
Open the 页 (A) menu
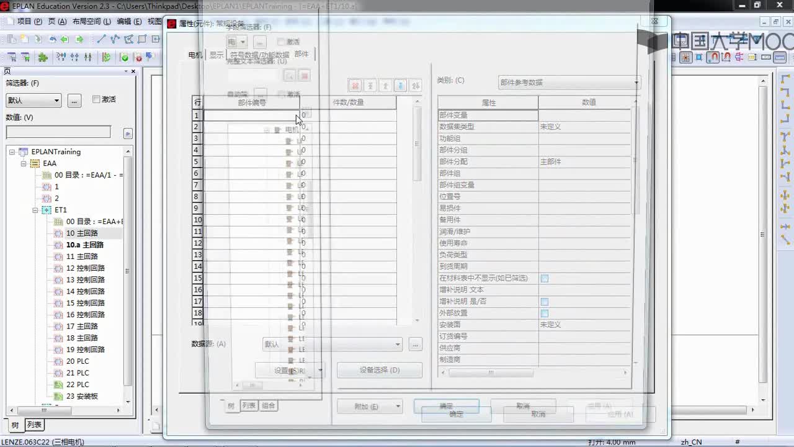[57, 21]
